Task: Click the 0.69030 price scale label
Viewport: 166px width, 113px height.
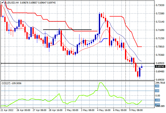Action: tap(160, 80)
